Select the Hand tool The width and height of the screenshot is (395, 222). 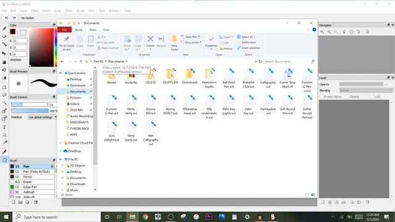pos(4,160)
